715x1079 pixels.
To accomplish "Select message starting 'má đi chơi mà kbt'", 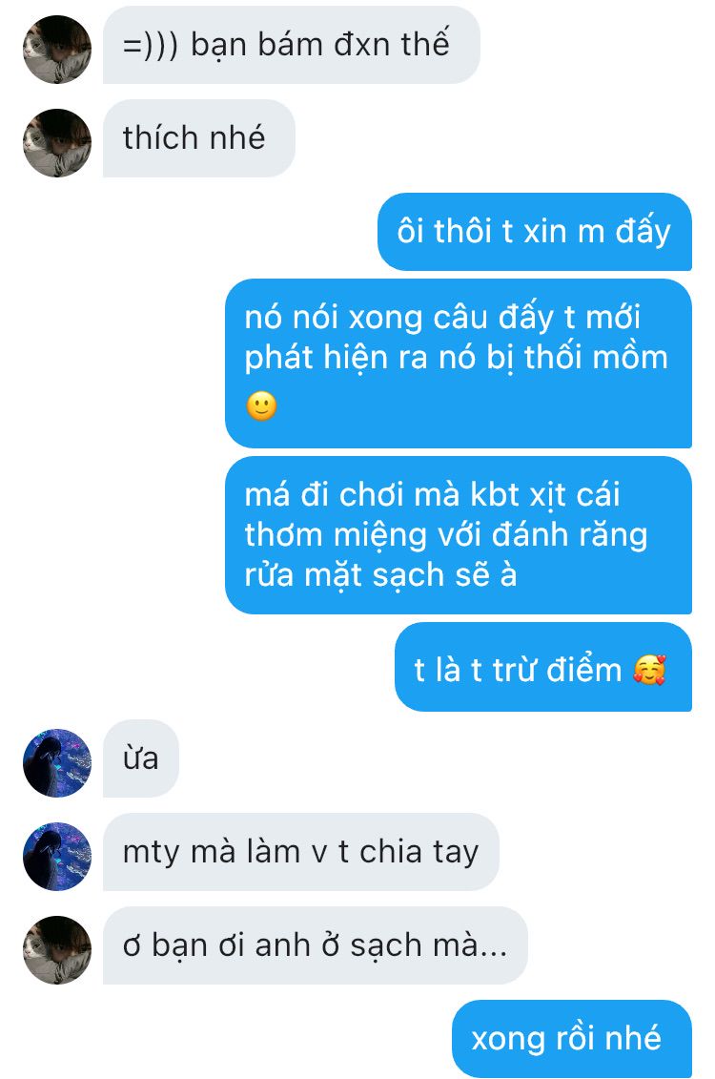I will [x=458, y=535].
